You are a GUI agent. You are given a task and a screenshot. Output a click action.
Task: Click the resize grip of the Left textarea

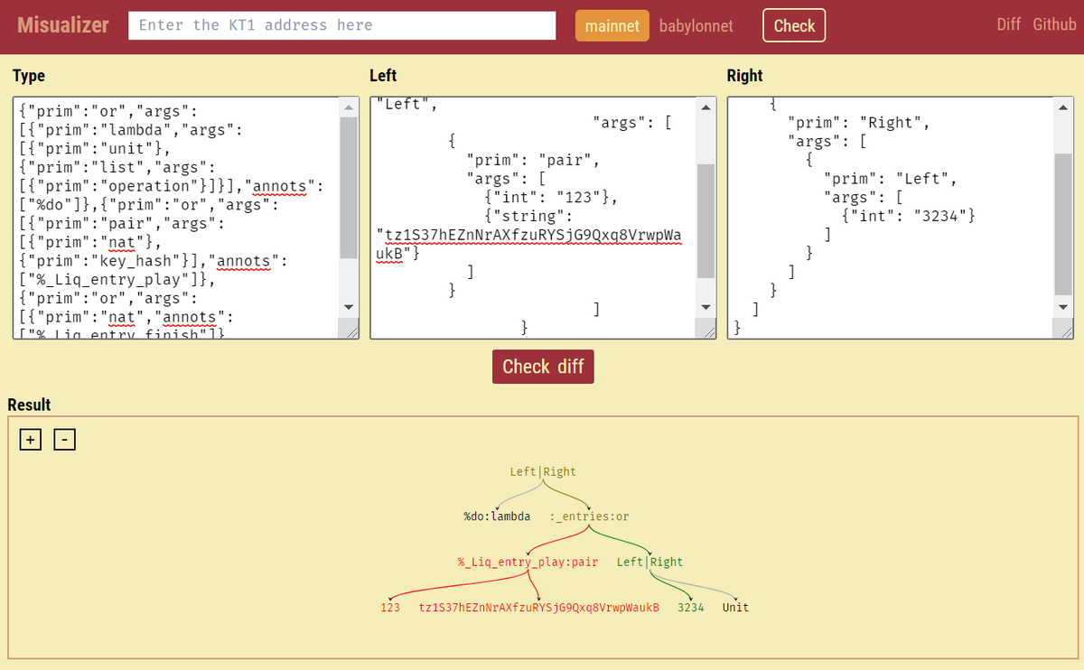(710, 331)
